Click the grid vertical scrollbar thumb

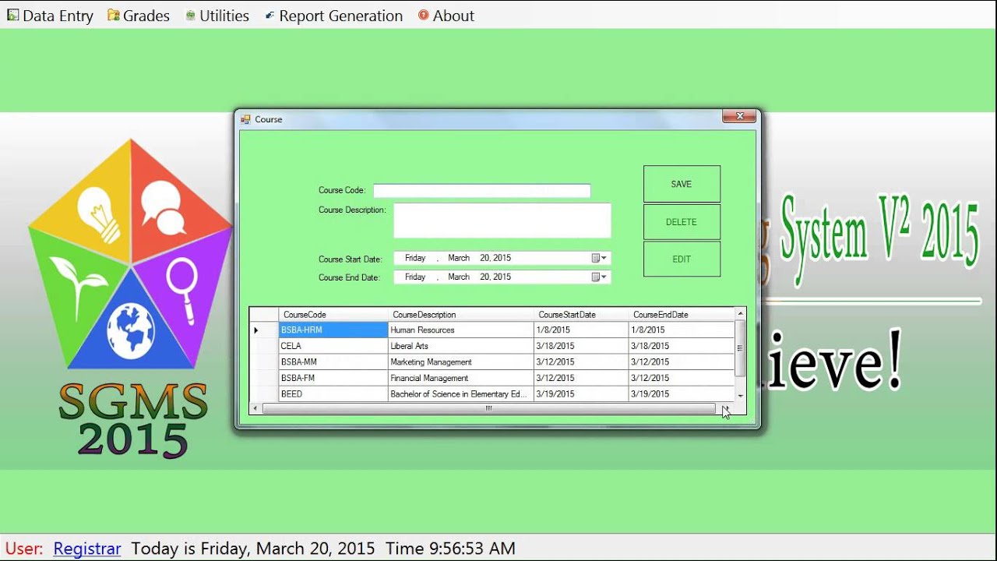click(740, 348)
